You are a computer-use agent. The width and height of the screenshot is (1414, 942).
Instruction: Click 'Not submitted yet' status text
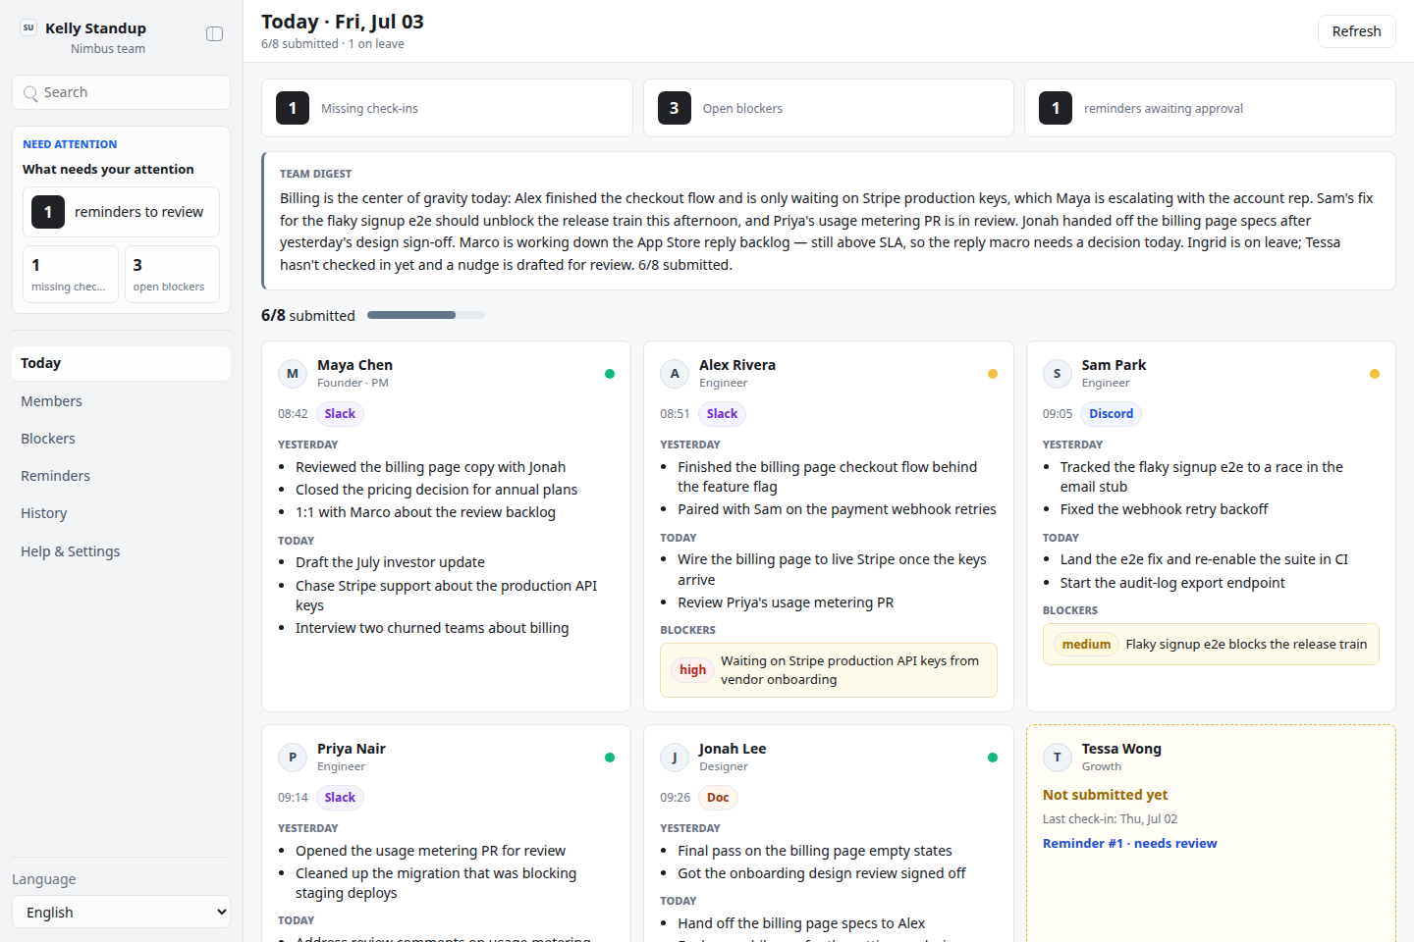pyautogui.click(x=1105, y=795)
